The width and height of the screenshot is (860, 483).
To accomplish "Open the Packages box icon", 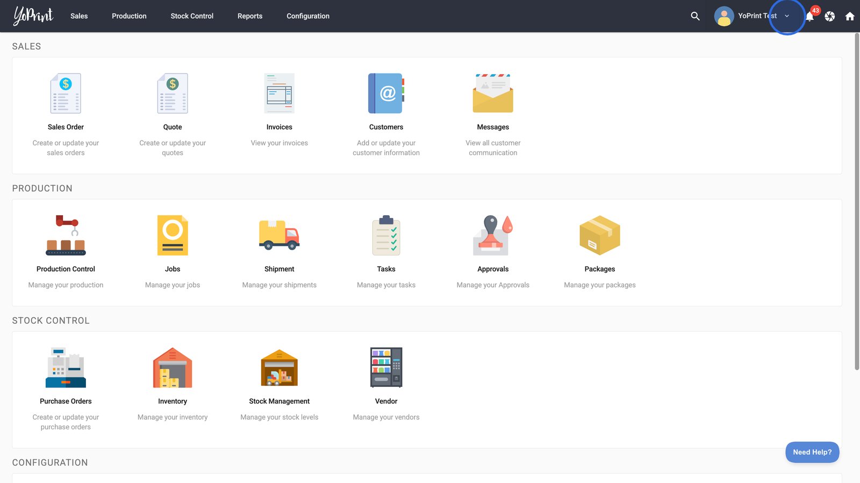I will tap(600, 235).
